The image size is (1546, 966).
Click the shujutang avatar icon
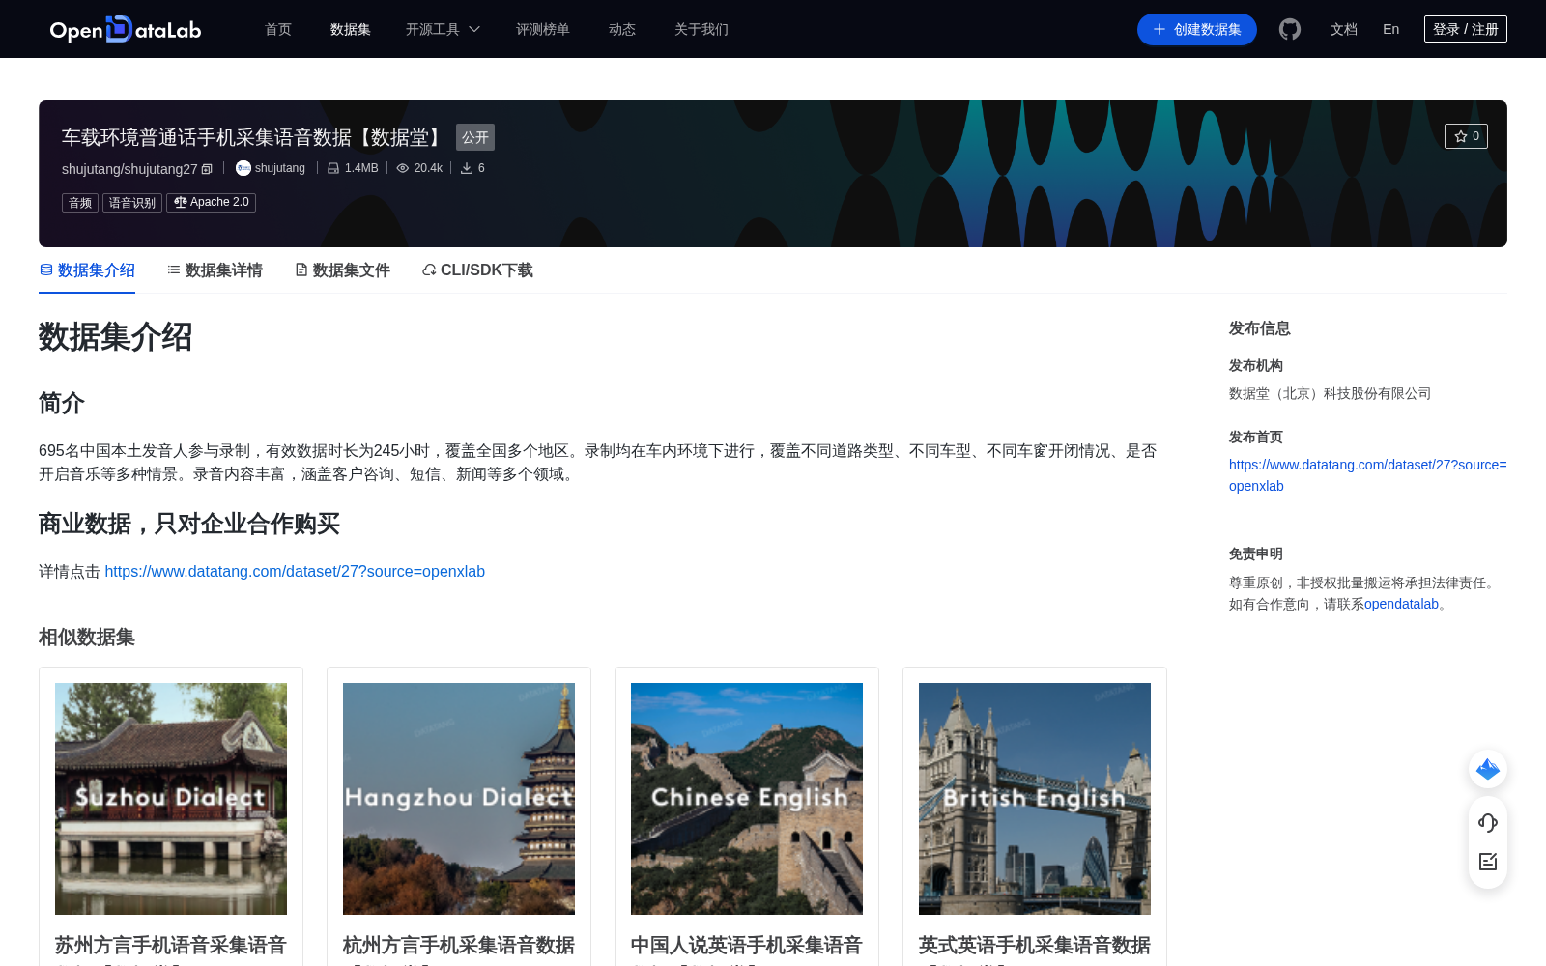click(x=243, y=168)
